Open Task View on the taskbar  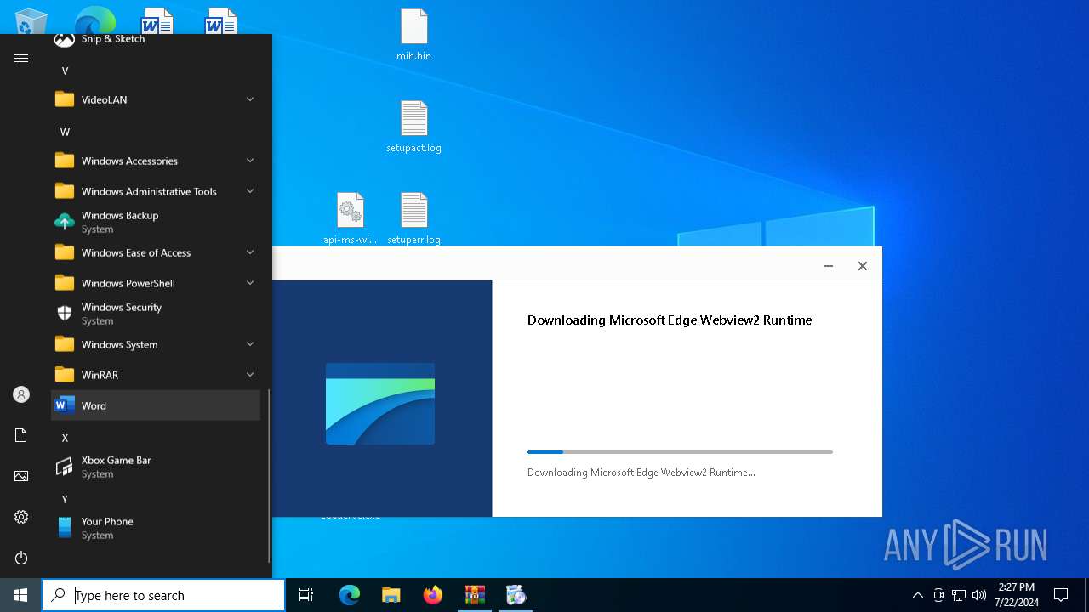(x=306, y=595)
